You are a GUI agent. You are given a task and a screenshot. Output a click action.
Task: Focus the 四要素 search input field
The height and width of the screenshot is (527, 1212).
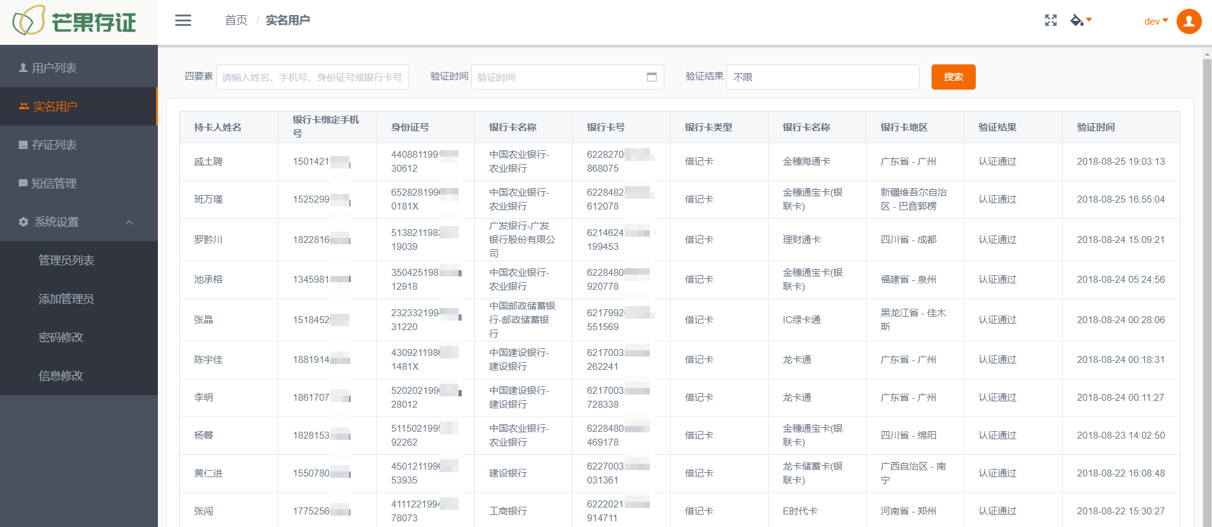pos(312,77)
